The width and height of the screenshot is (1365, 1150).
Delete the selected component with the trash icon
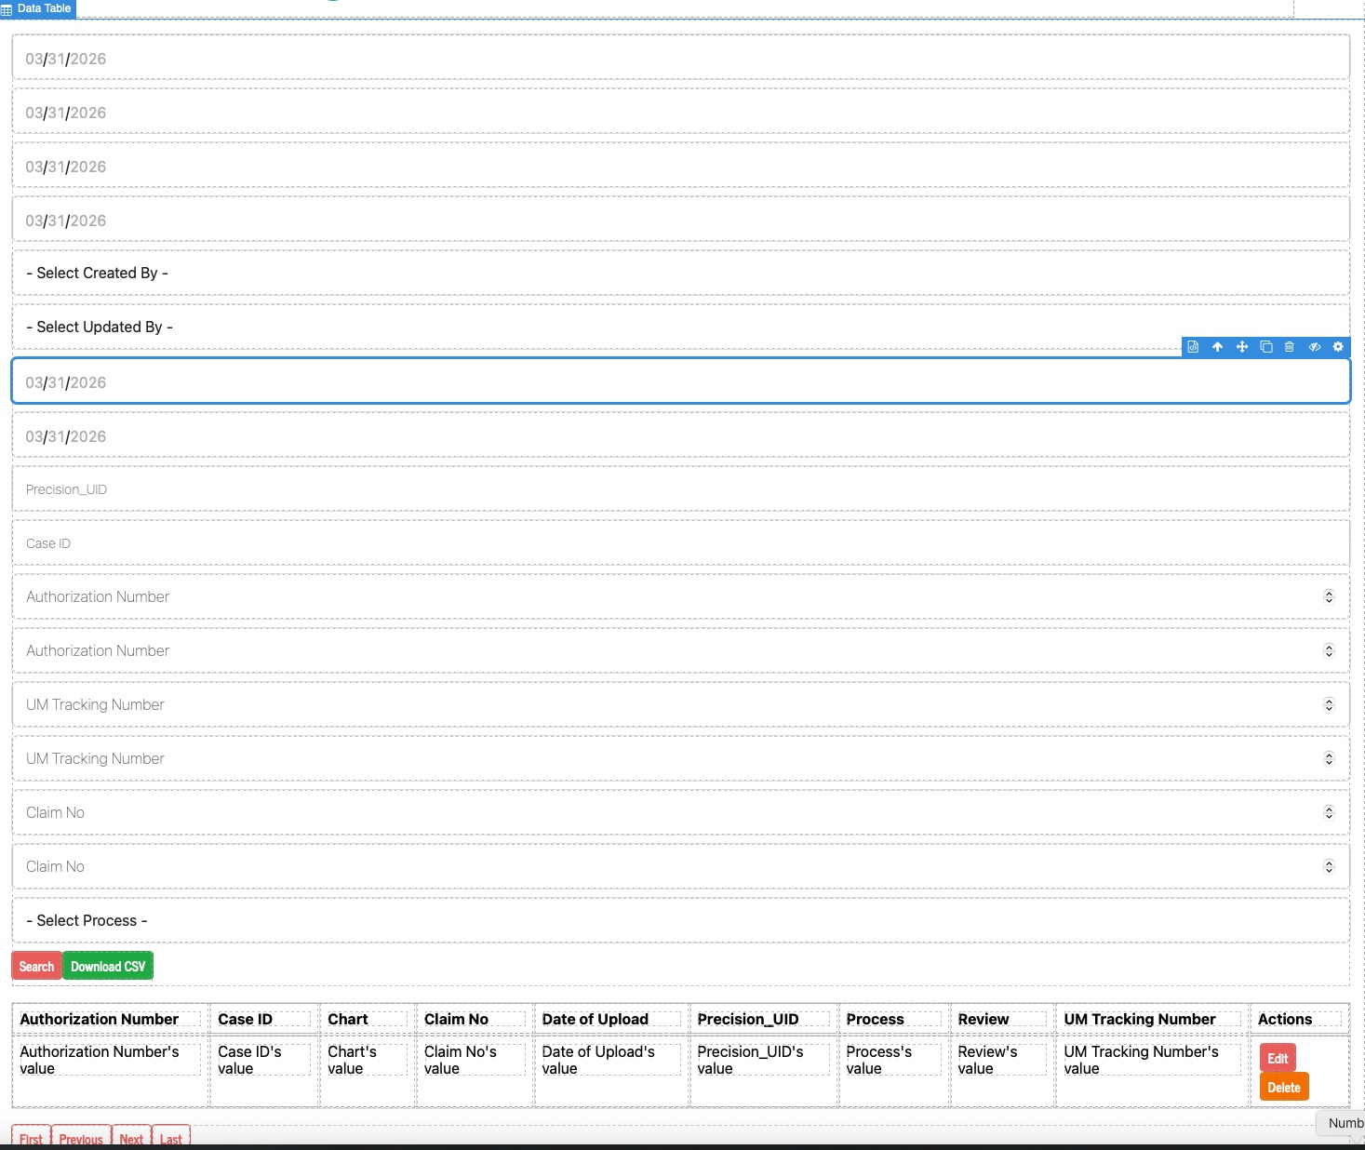[1290, 347]
